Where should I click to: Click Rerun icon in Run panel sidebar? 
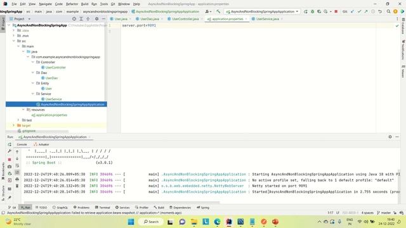point(10,144)
